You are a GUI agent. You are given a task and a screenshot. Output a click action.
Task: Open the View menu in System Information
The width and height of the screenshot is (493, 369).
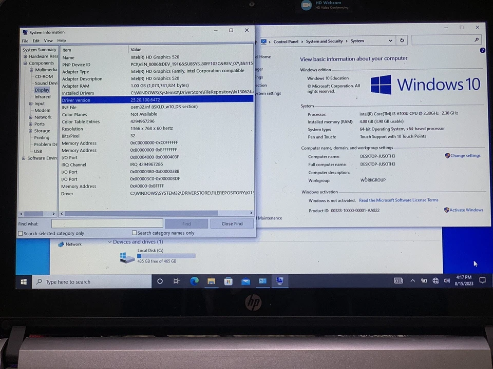(x=48, y=40)
